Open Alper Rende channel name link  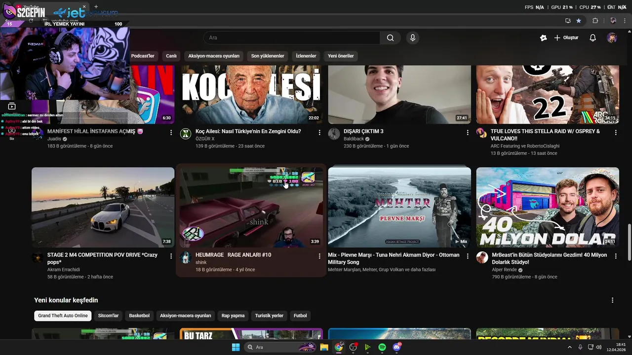(x=504, y=270)
